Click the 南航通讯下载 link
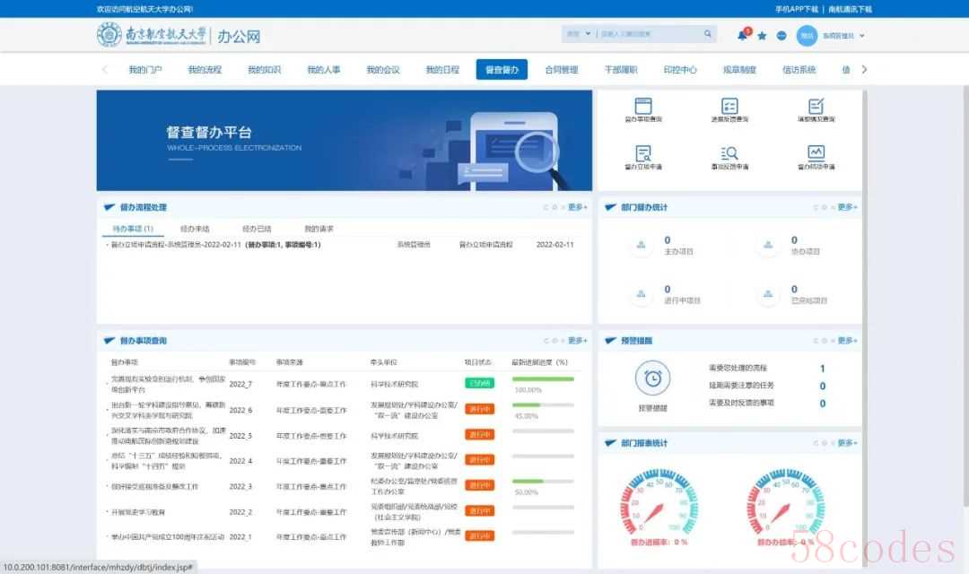The image size is (969, 574). [x=850, y=9]
